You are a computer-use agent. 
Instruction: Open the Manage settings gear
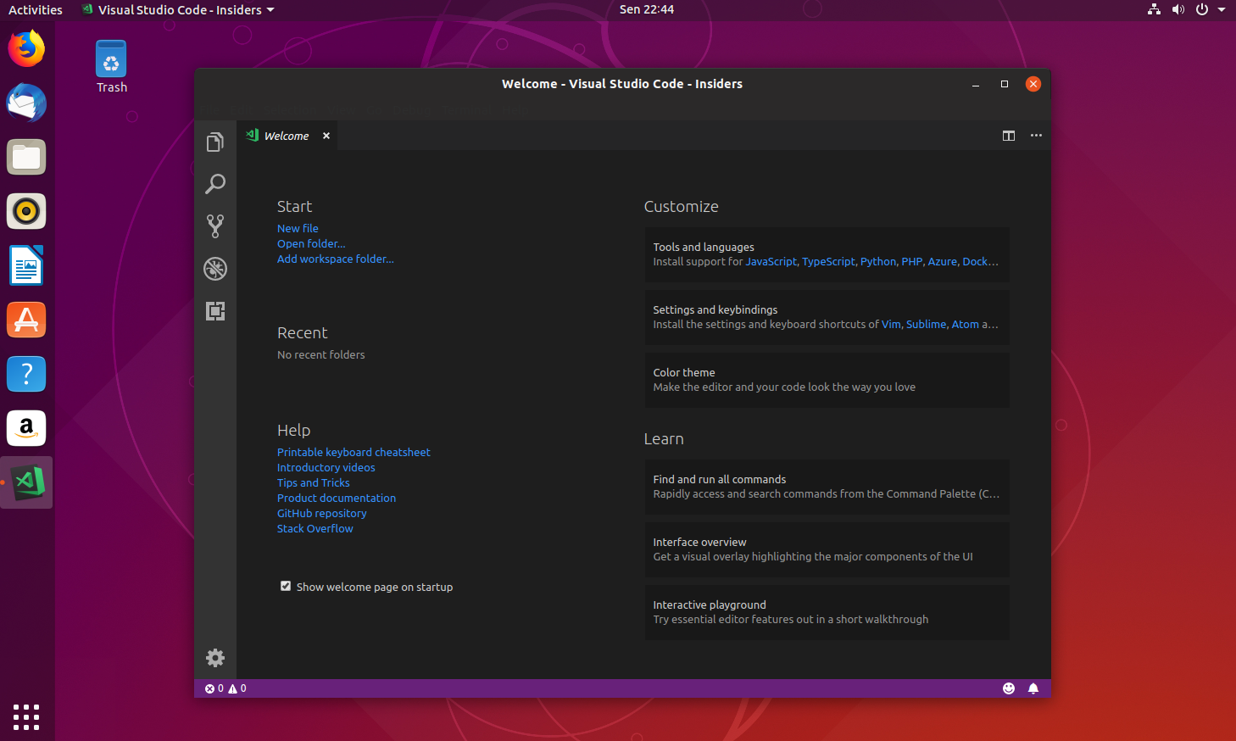[214, 658]
